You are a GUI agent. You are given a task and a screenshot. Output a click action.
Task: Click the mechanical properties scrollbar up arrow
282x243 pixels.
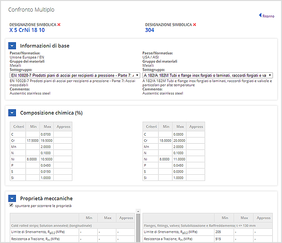tap(138, 212)
